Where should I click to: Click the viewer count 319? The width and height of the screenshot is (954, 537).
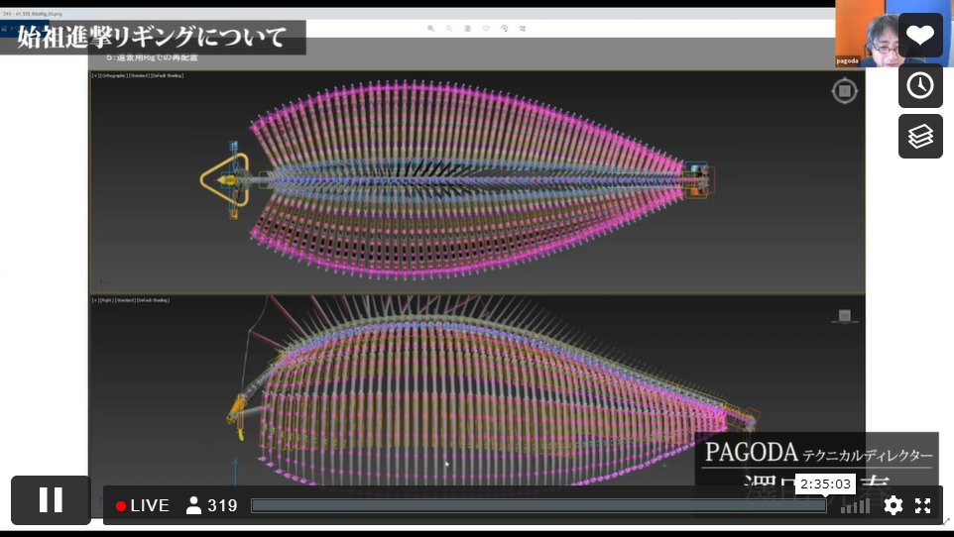(211, 505)
